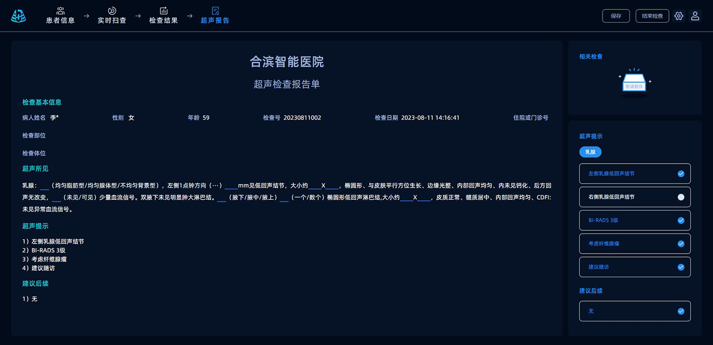
Task: Go to the 检查结果 tab
Action: point(163,21)
